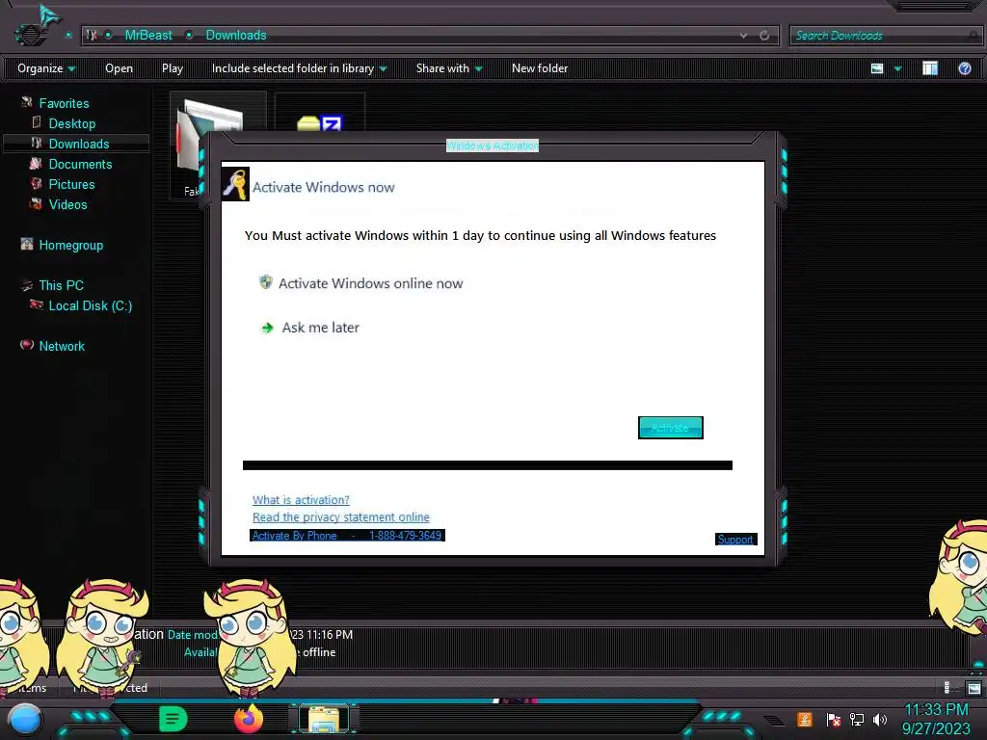Click the Java update tray icon
The width and height of the screenshot is (987, 740).
click(x=805, y=719)
